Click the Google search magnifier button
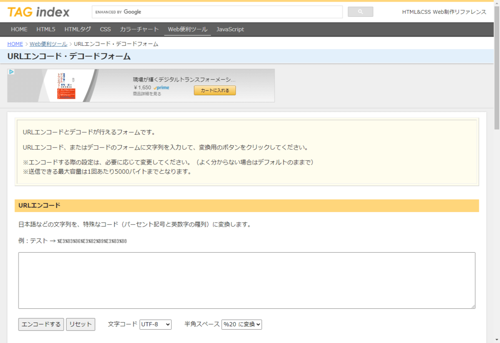This screenshot has width=500, height=343. (360, 12)
